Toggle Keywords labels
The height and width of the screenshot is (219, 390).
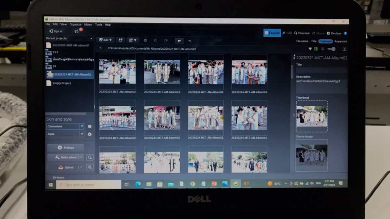coord(341,41)
